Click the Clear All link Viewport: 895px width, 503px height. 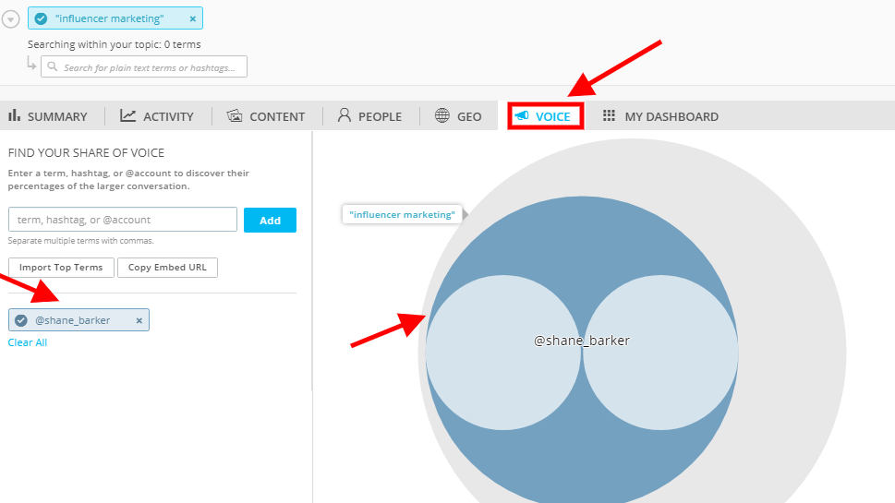[28, 342]
